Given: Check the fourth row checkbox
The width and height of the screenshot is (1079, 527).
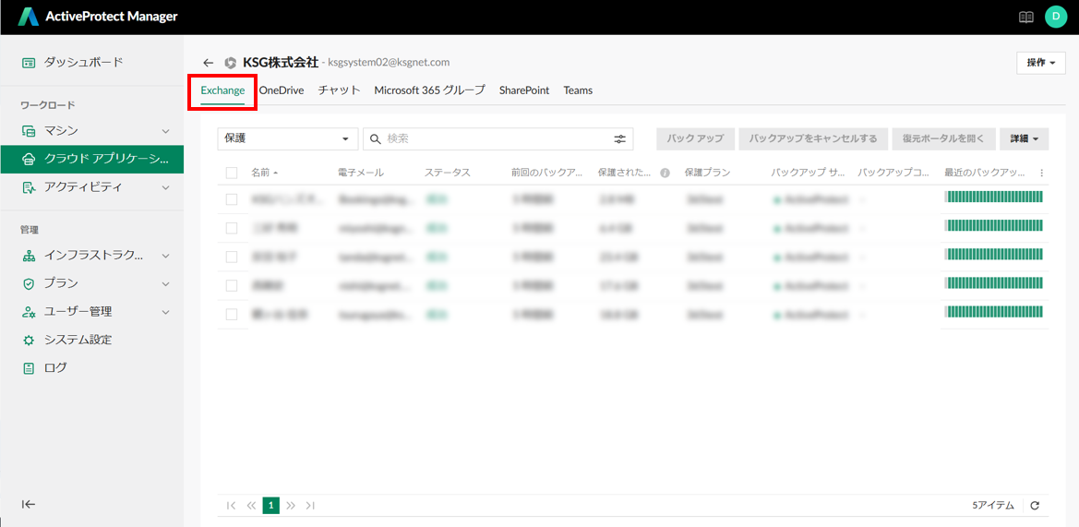Looking at the screenshot, I should (x=232, y=285).
